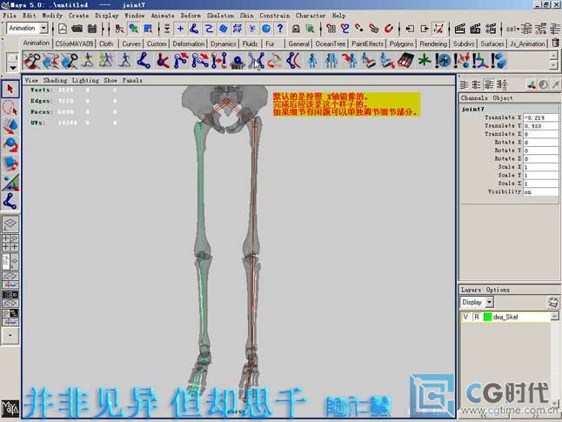The width and height of the screenshot is (562, 422).
Task: Click the red magnet make live icon
Action: tap(389, 29)
